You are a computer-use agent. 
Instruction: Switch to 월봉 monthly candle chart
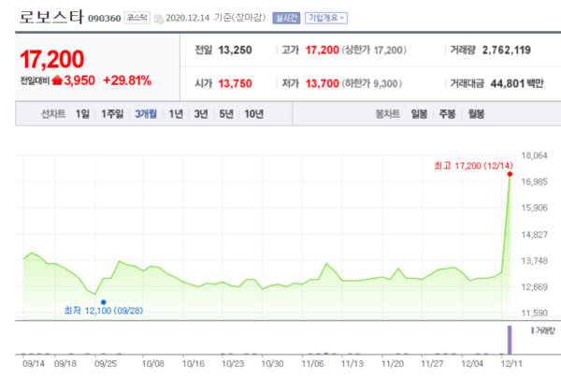coord(476,114)
